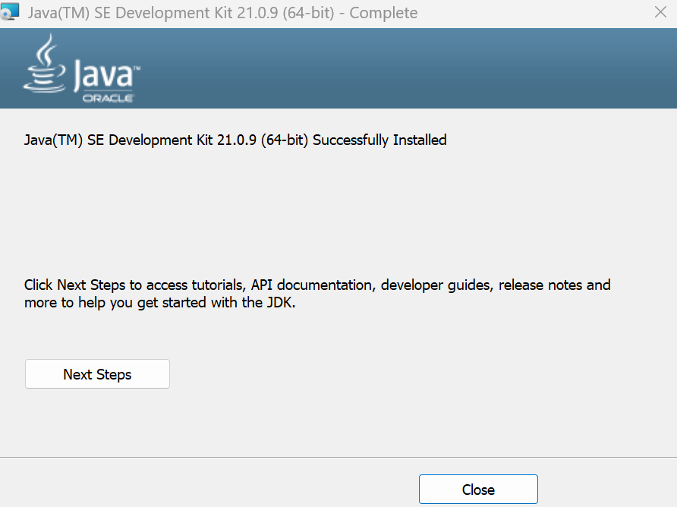Open the Next Steps resources page
Image resolution: width=677 pixels, height=507 pixels.
[x=97, y=374]
